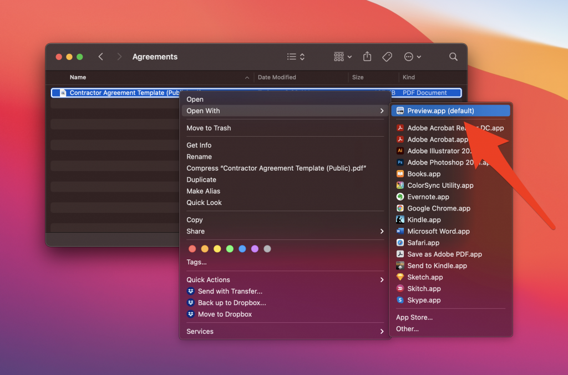Viewport: 568px width, 375px height.
Task: Open with Adobe Photoshop
Action: pyautogui.click(x=450, y=162)
